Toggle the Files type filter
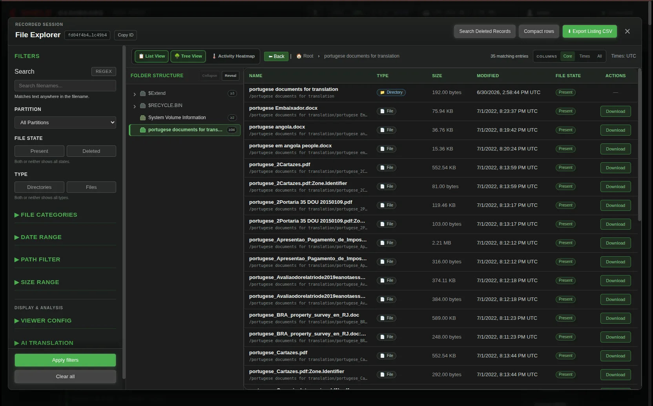653x406 pixels. [x=91, y=187]
